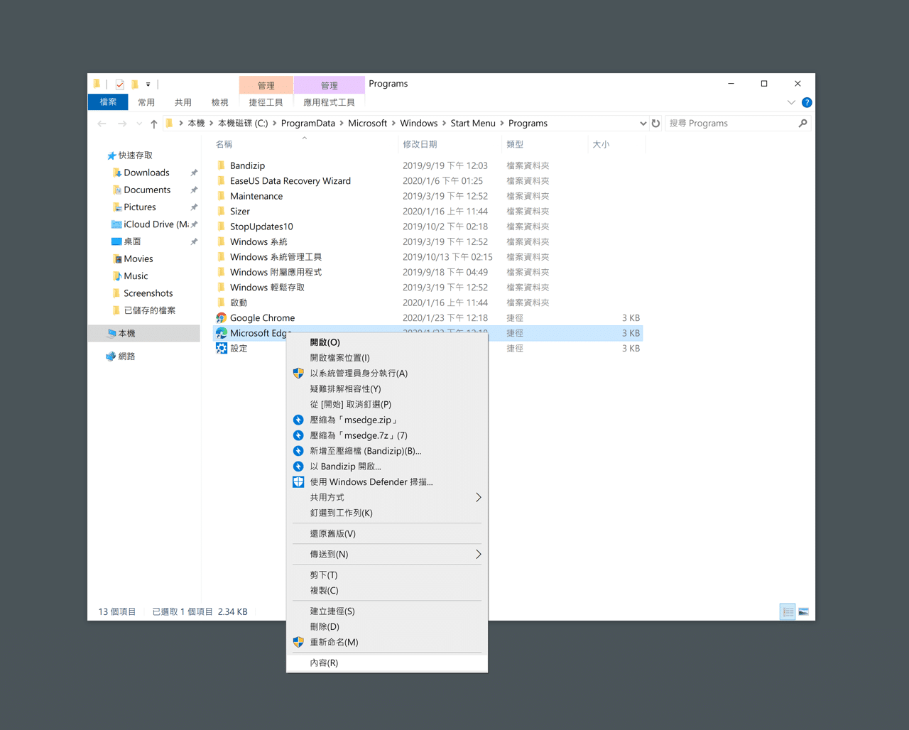Click the help question mark icon
909x730 pixels.
click(807, 102)
